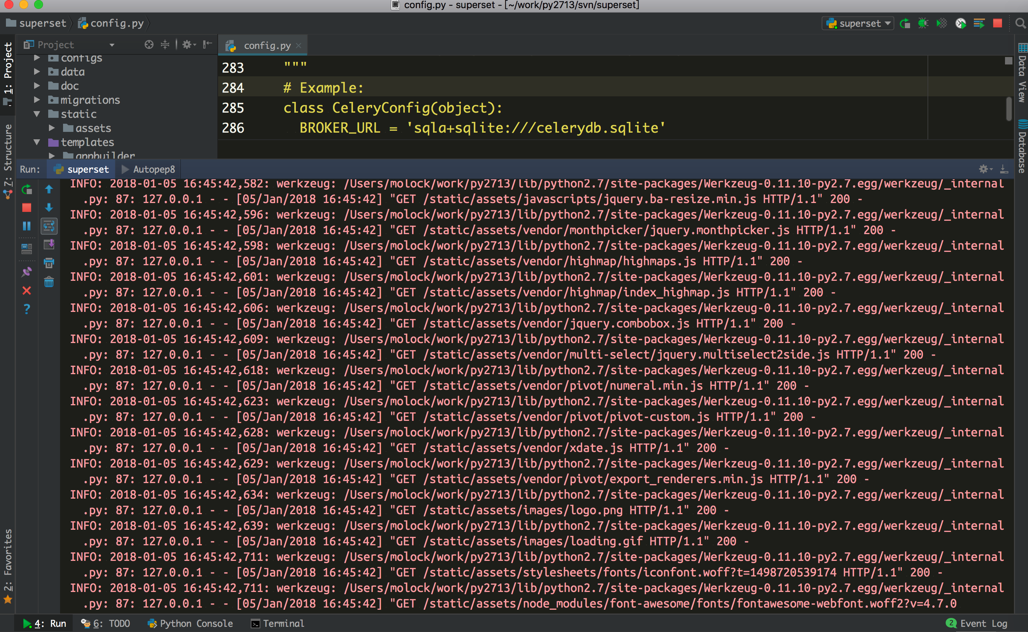Click config.py in the breadcrumb bar
The width and height of the screenshot is (1028, 632).
point(111,23)
